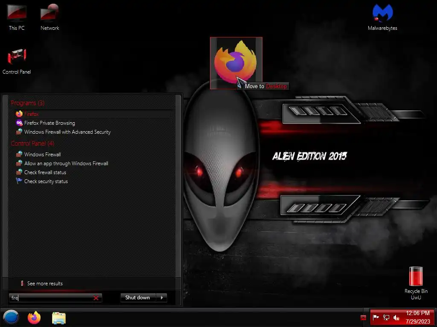Open the Control Panel desktop icon

pos(17,61)
